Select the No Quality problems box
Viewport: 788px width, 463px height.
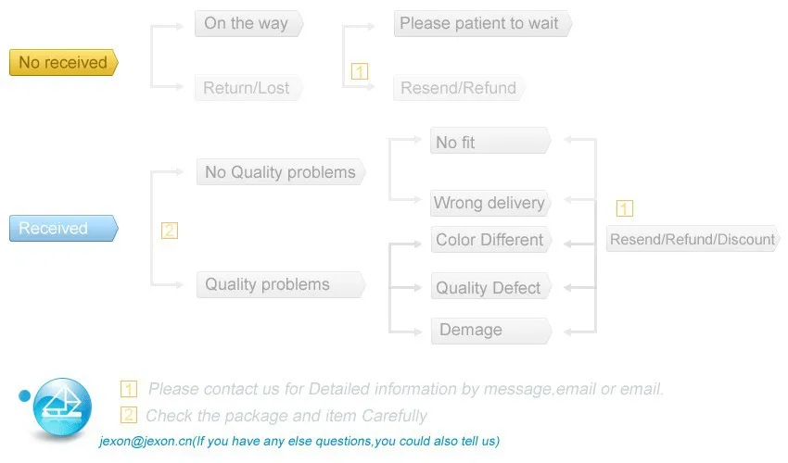[280, 172]
